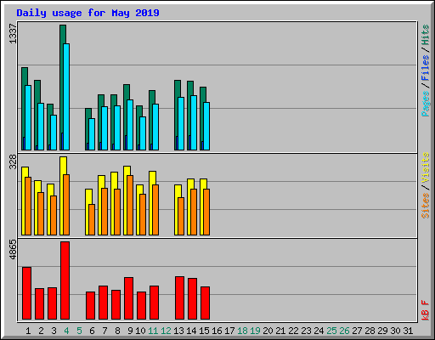The height and width of the screenshot is (340, 435).
Task: Click the yellow "Visits" legend label
Action: [426, 167]
